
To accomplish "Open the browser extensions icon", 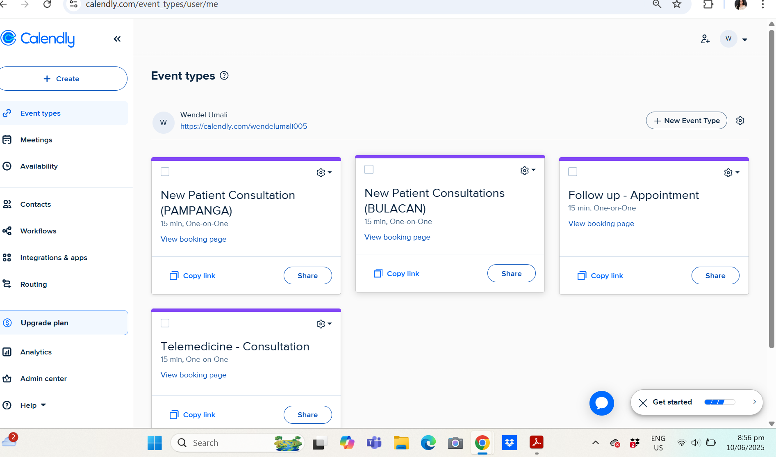I will (708, 4).
